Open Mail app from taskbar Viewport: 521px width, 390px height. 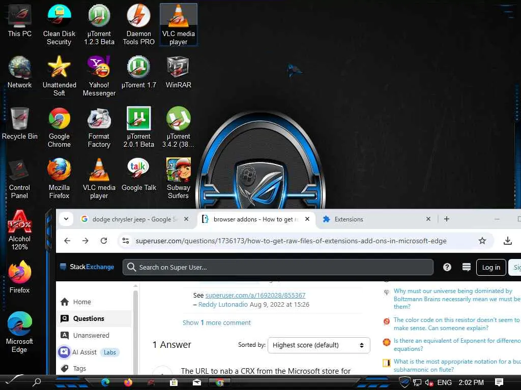click(x=197, y=383)
